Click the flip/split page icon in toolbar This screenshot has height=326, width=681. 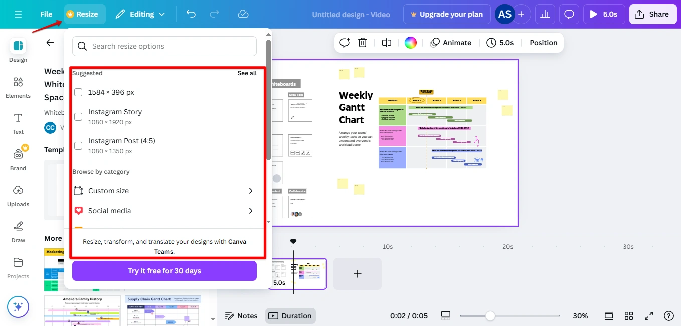(386, 43)
